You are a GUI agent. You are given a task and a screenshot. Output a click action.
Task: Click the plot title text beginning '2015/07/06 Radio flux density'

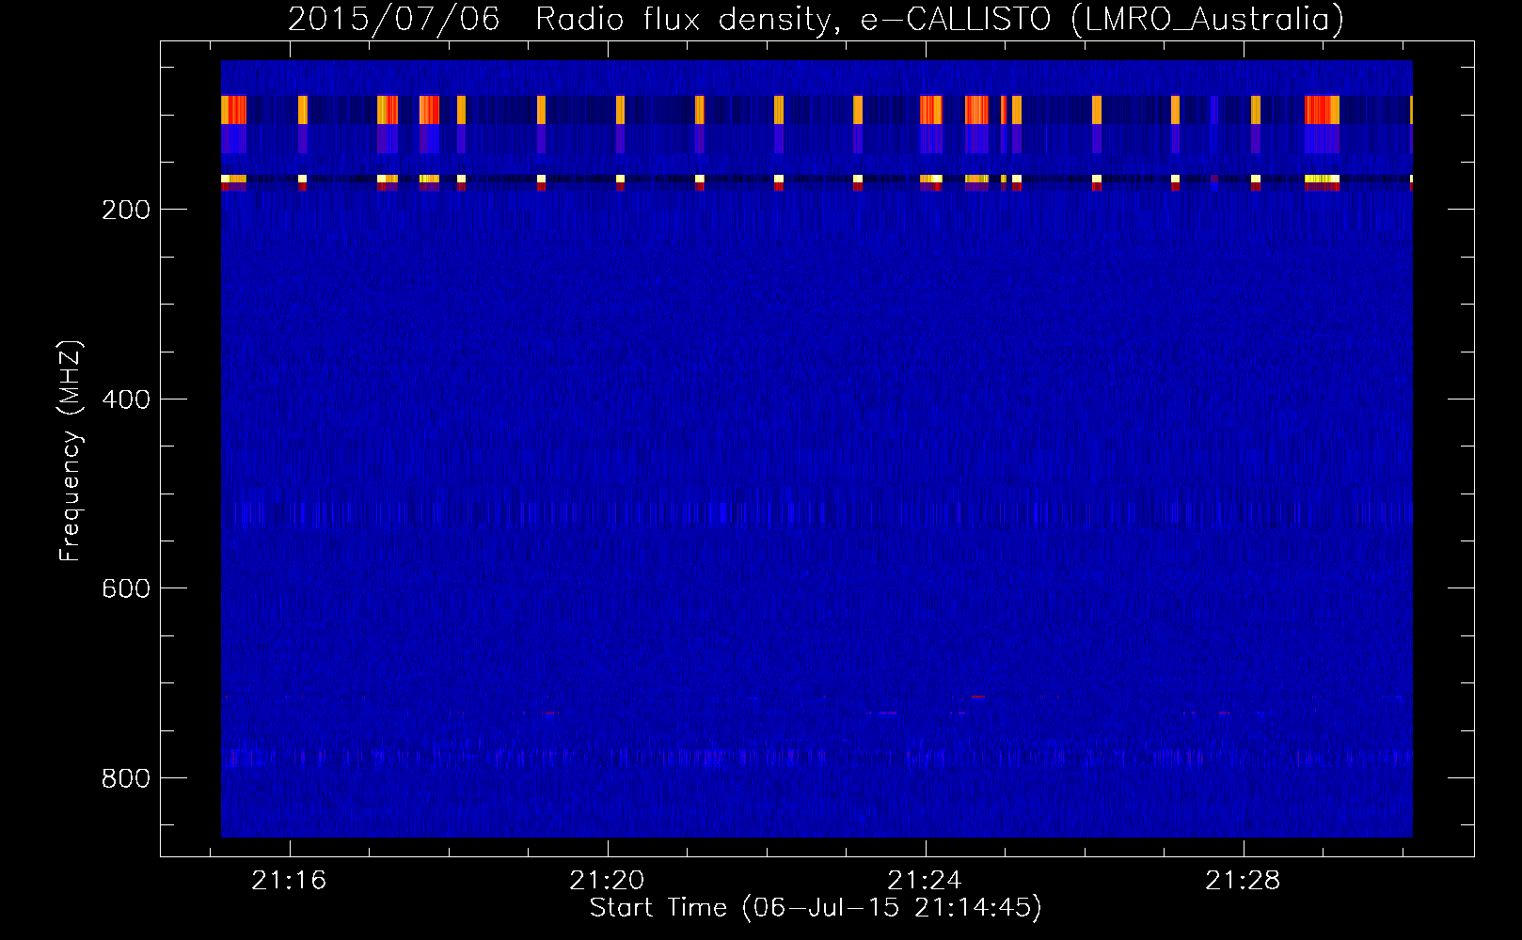[816, 19]
